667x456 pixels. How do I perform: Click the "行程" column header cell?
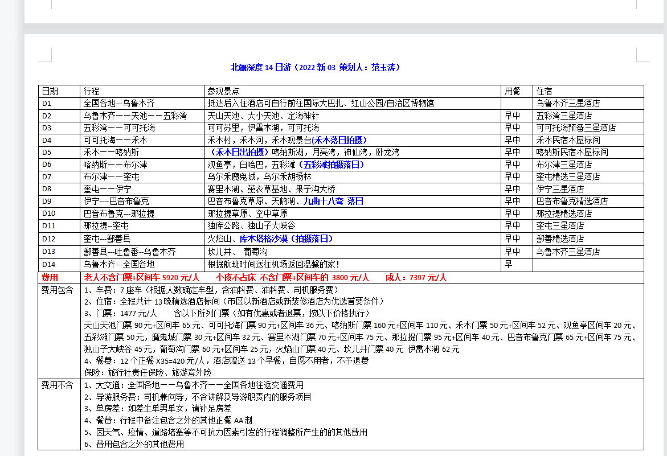pyautogui.click(x=92, y=91)
